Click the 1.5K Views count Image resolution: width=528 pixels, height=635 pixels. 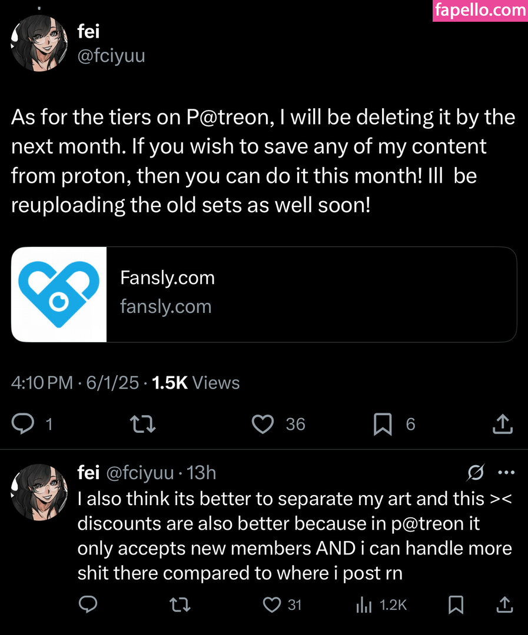click(195, 383)
